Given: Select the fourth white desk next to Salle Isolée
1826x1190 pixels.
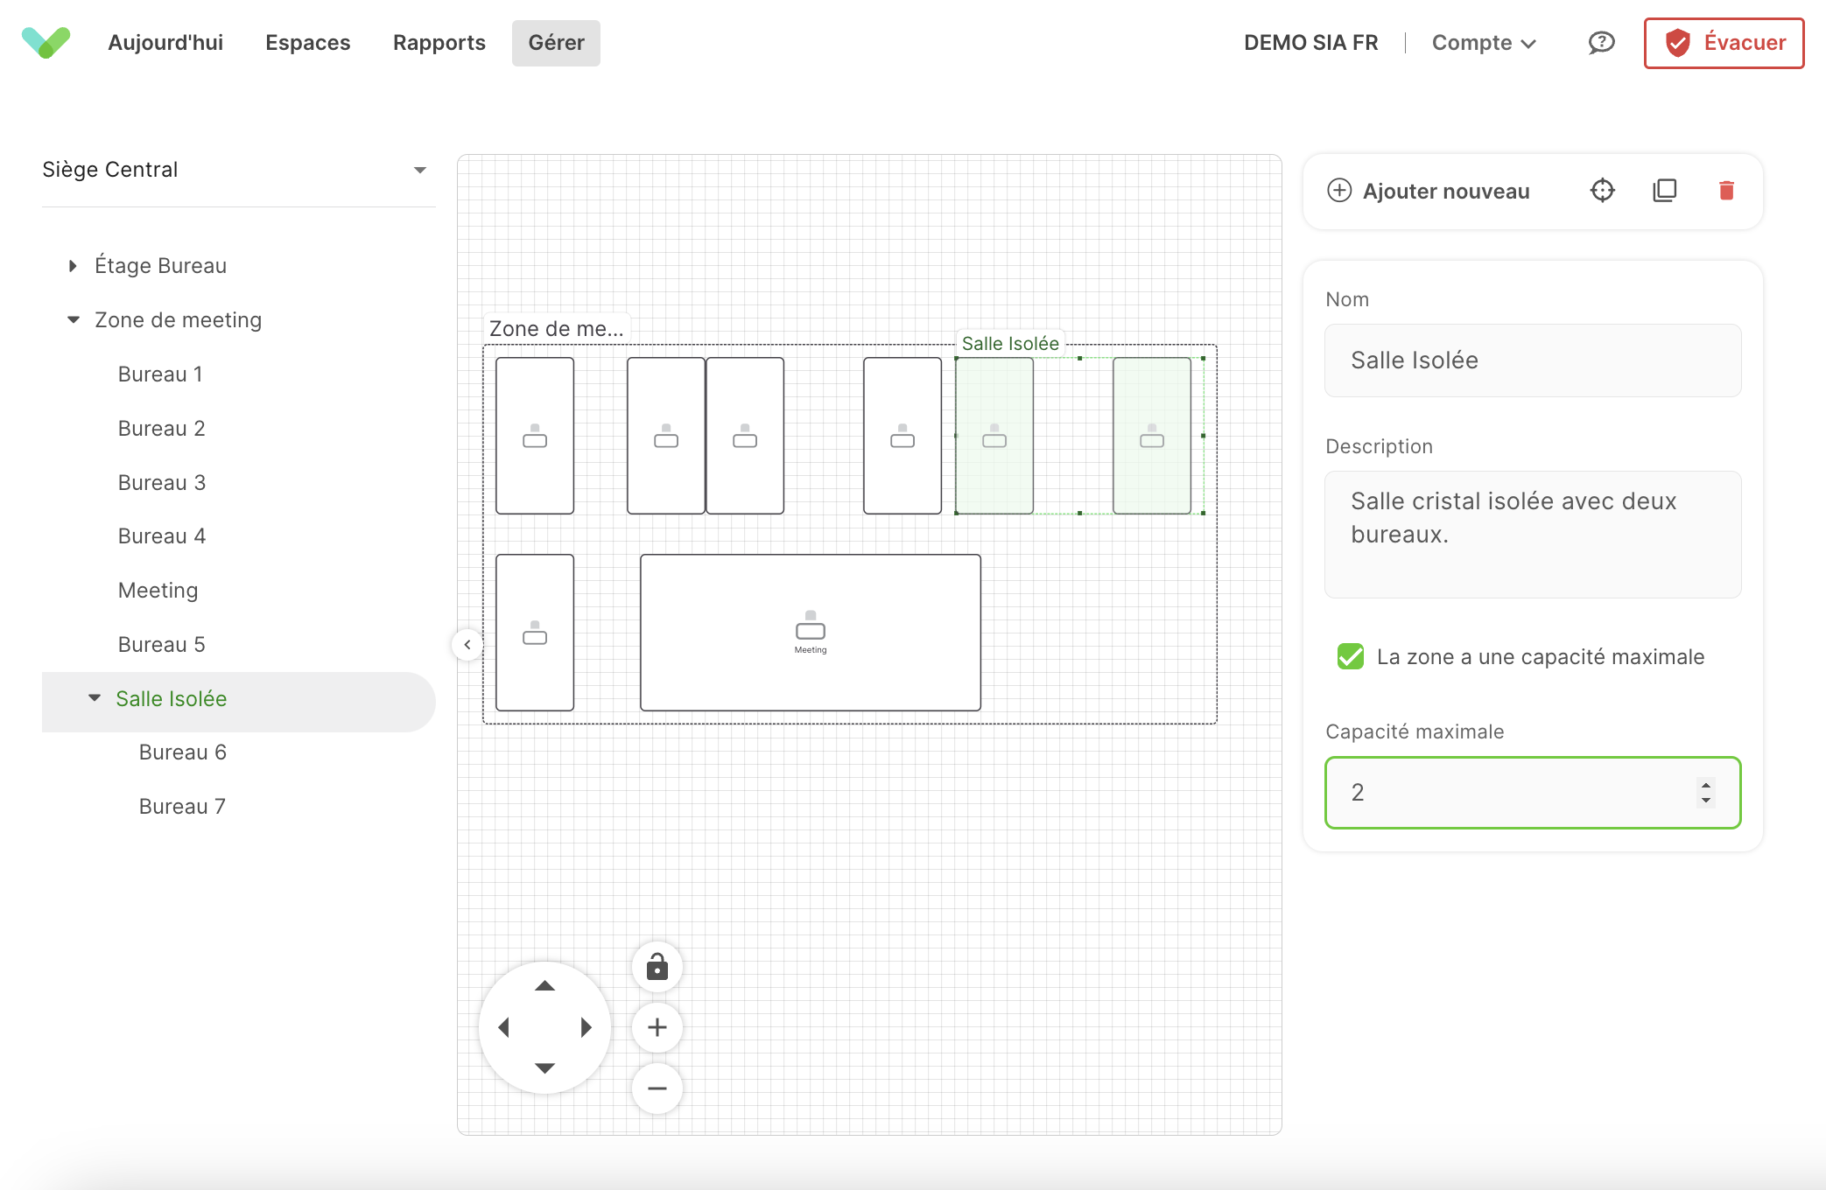Looking at the screenshot, I should click(902, 436).
